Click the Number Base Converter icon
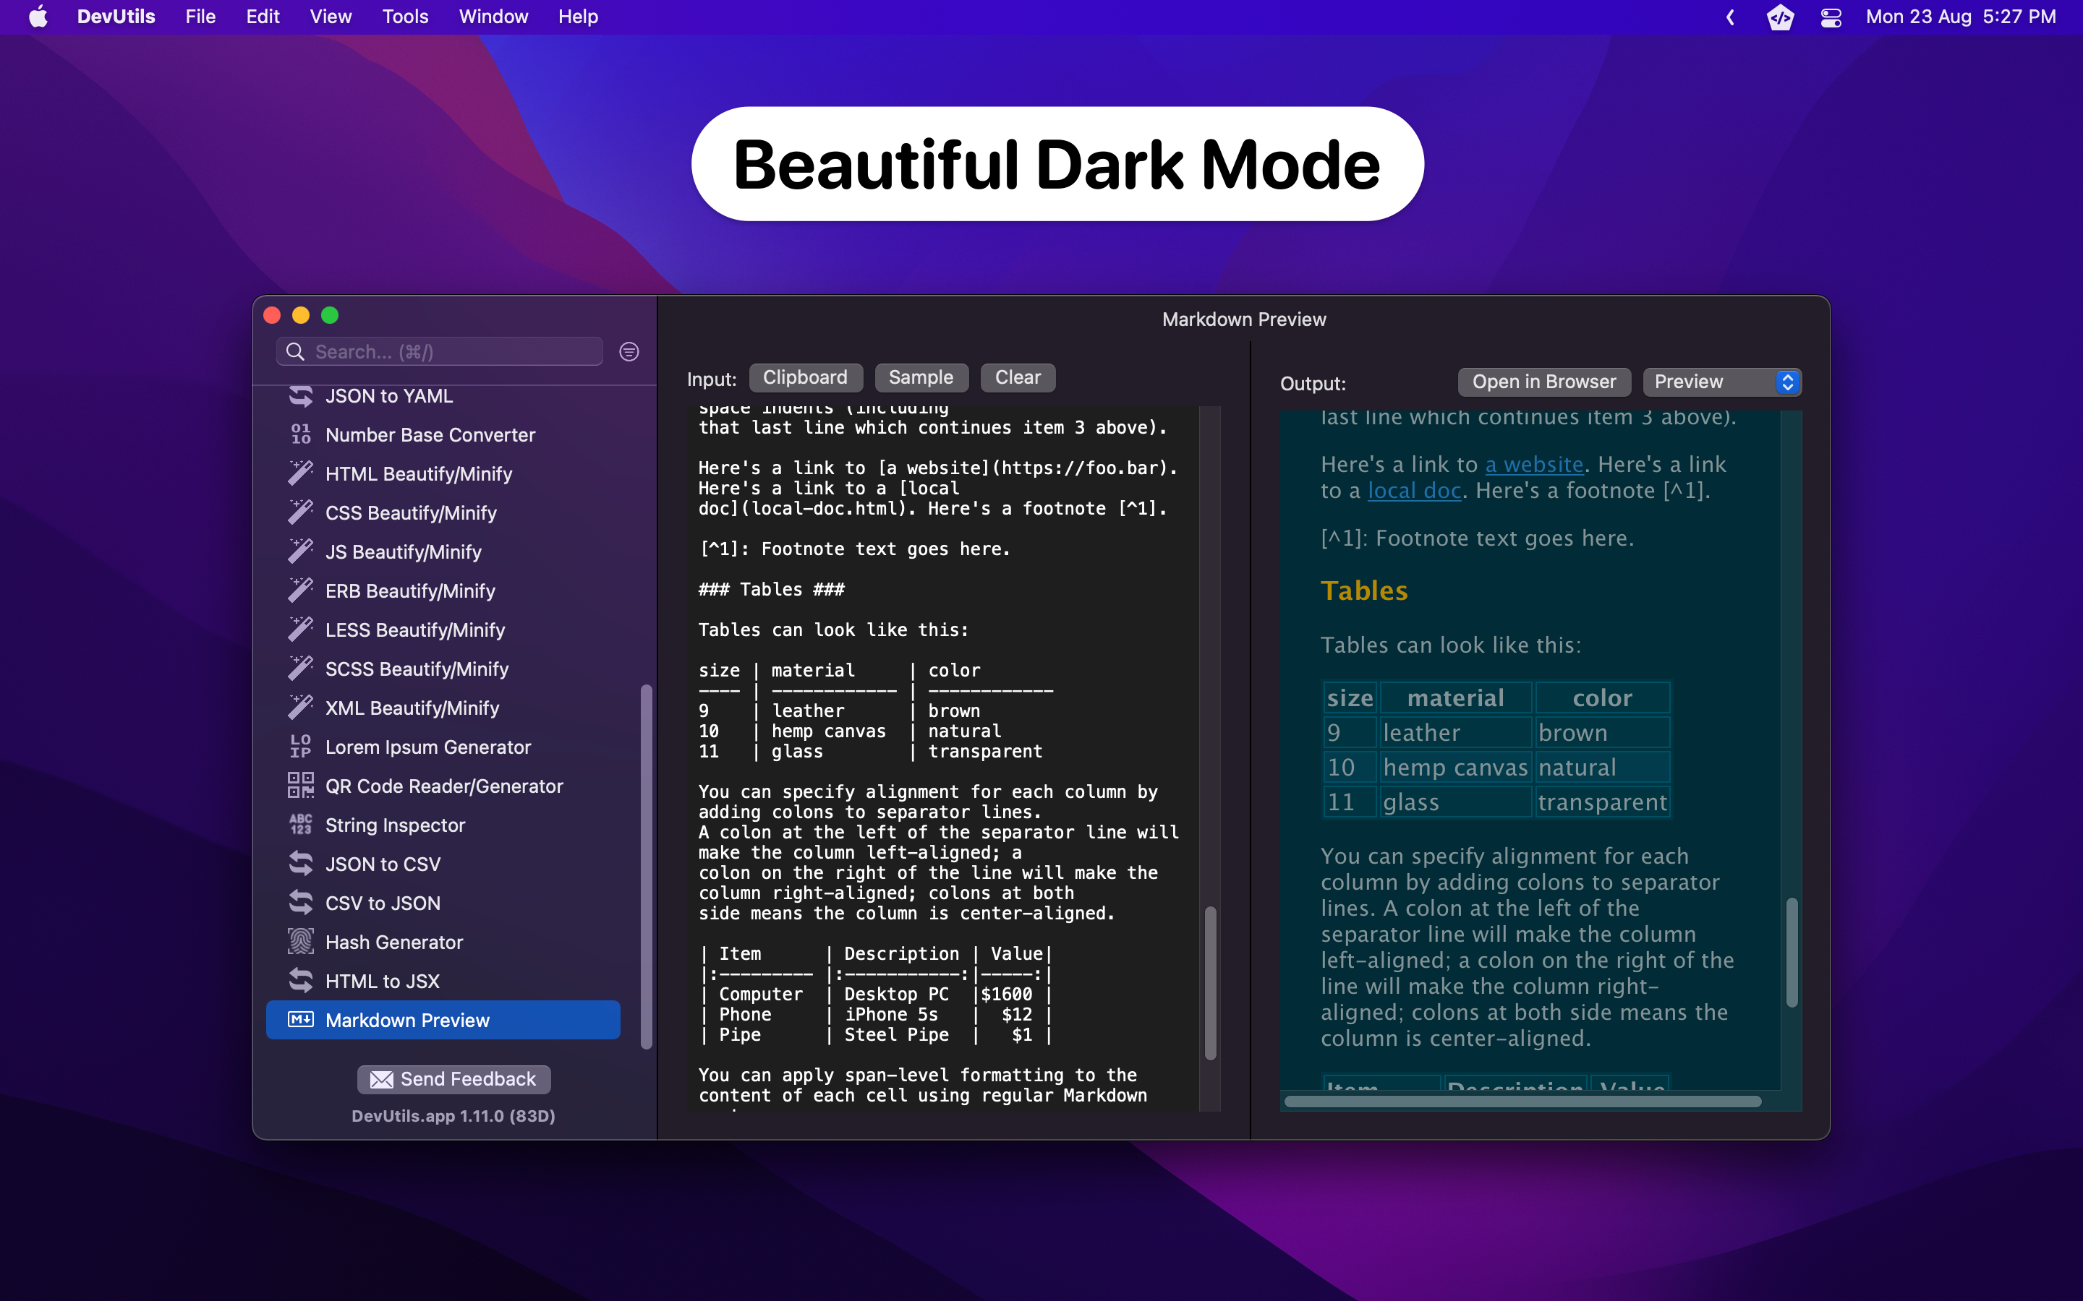The width and height of the screenshot is (2083, 1301). [300, 434]
